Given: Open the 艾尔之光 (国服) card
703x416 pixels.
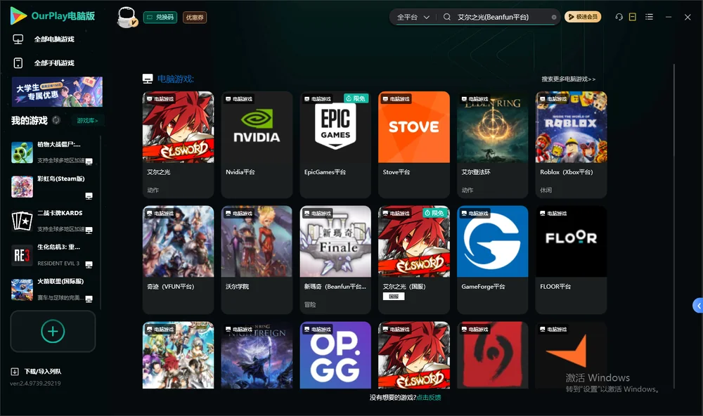Looking at the screenshot, I should point(414,259).
